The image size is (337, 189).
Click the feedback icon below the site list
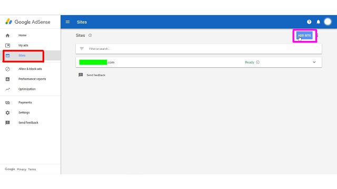tap(81, 75)
